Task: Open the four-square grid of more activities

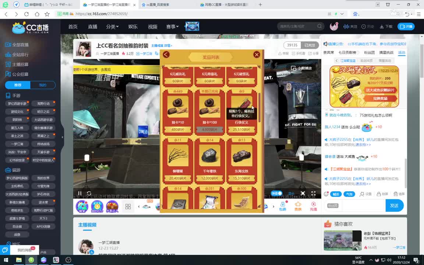Action: (x=128, y=206)
